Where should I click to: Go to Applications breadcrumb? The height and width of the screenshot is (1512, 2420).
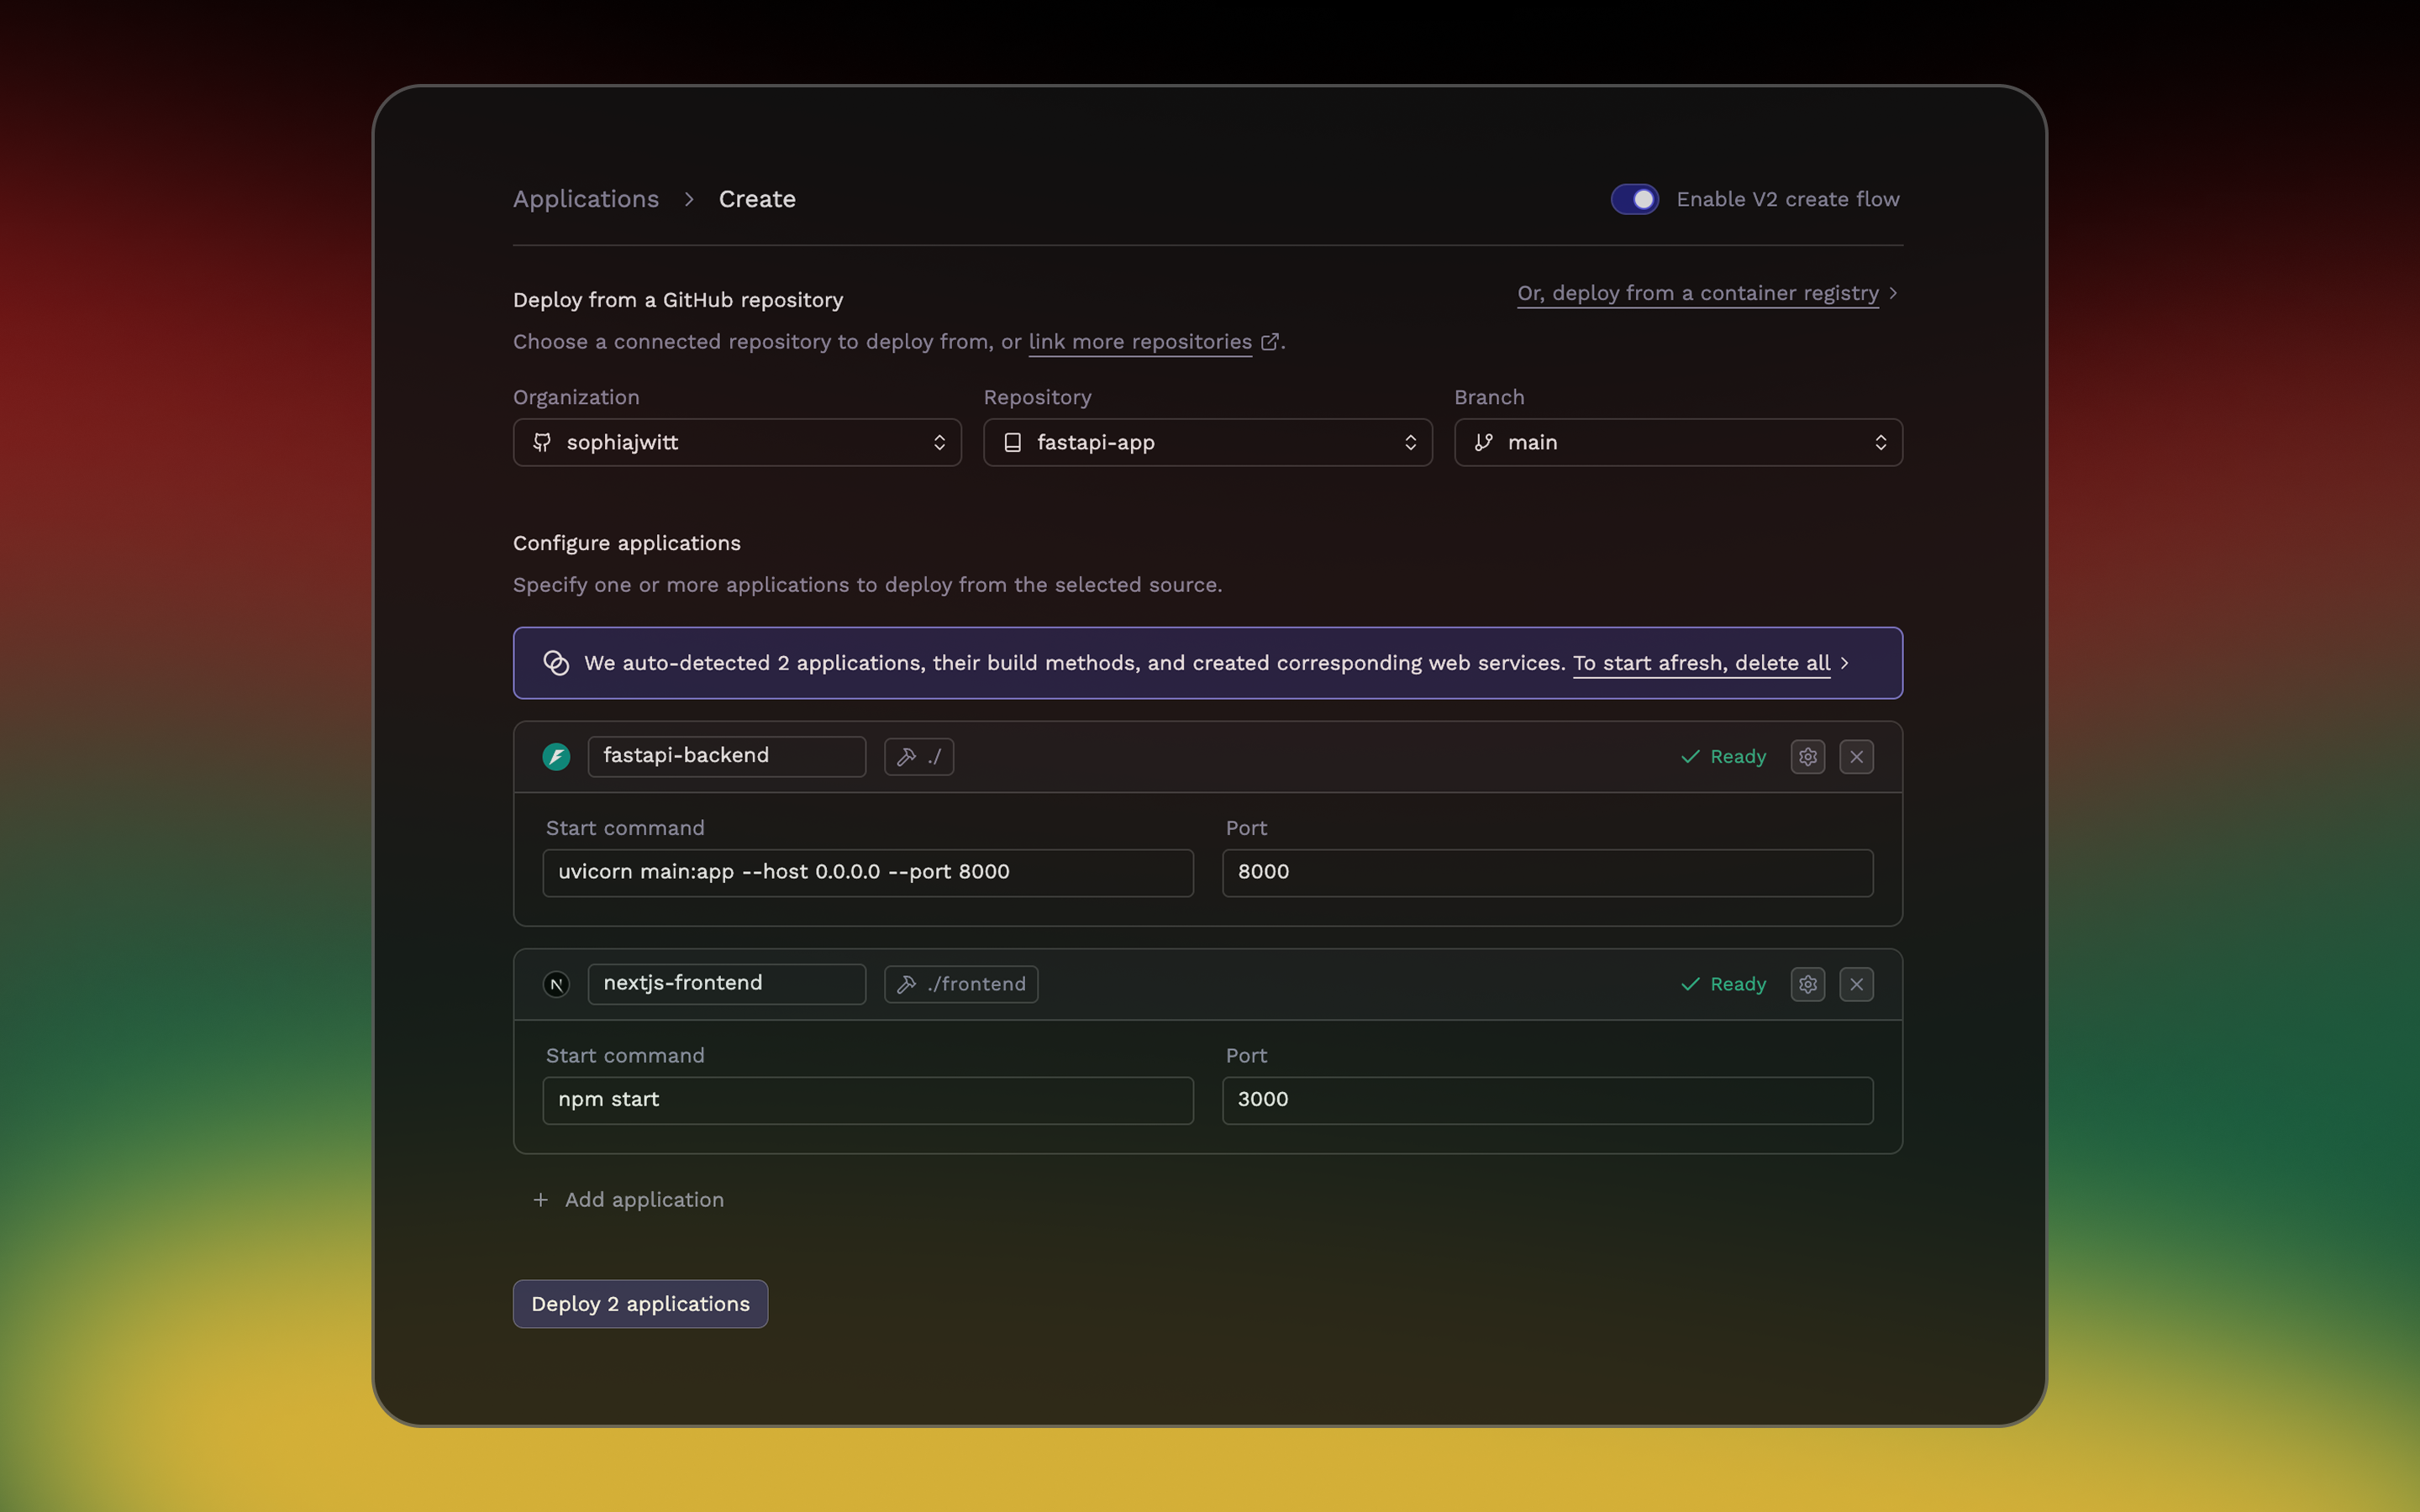click(x=586, y=199)
